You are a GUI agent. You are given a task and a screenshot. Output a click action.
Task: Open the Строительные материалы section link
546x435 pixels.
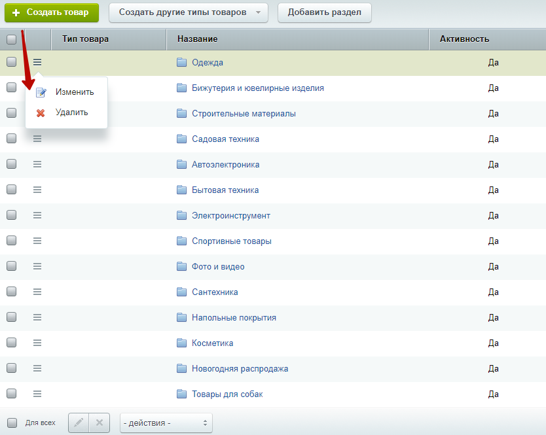point(244,113)
